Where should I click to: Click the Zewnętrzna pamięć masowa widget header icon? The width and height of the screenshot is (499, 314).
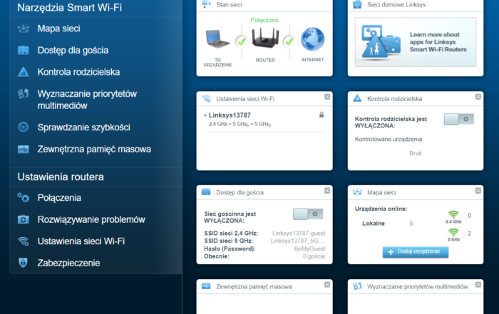click(206, 286)
